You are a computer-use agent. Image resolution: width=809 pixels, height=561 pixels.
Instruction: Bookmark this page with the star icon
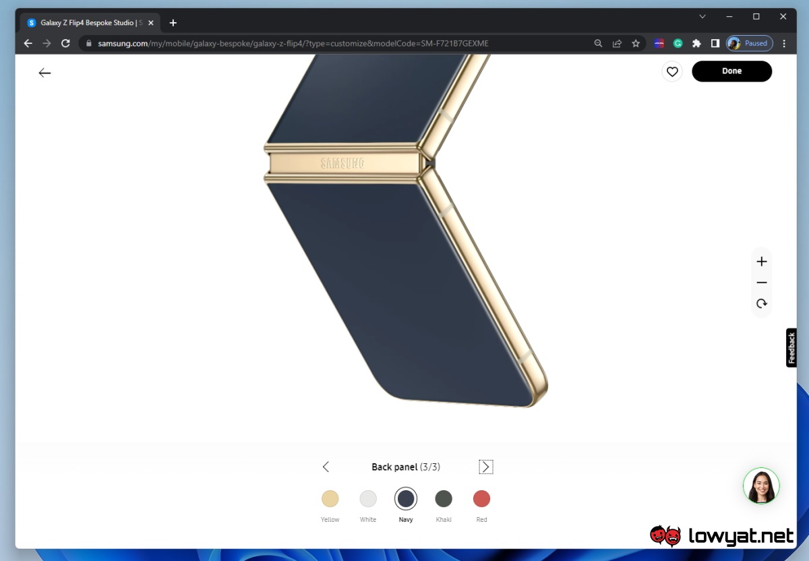636,43
